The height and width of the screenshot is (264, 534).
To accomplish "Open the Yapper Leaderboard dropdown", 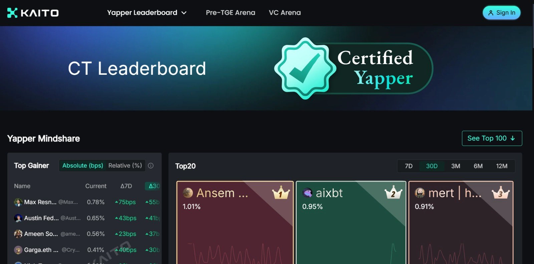I will point(147,13).
